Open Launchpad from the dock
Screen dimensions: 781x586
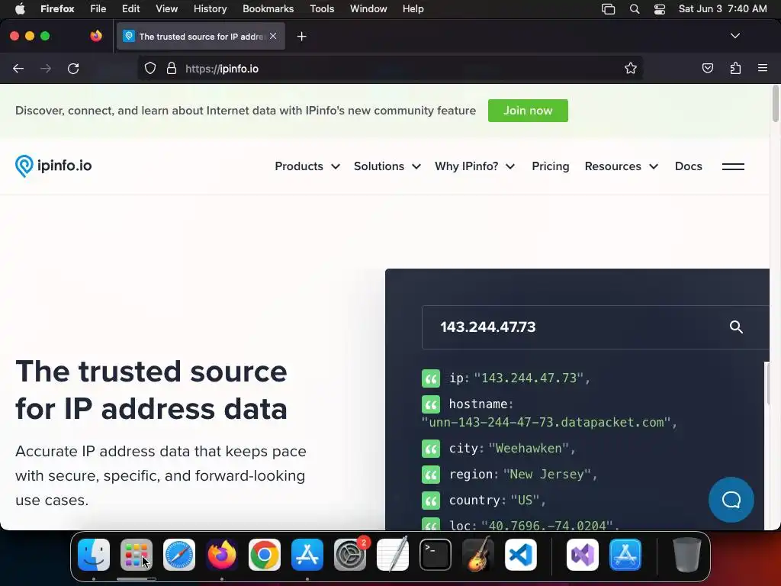click(x=137, y=555)
